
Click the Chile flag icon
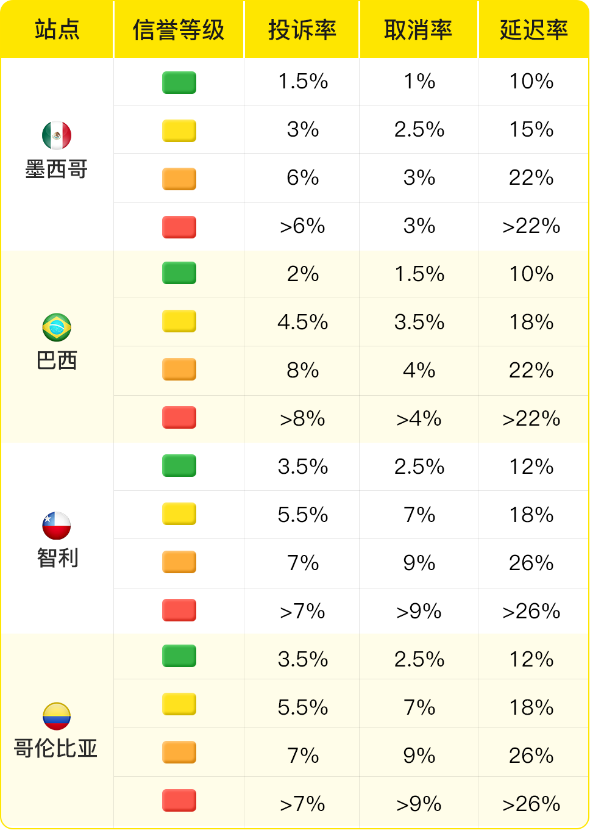click(57, 526)
